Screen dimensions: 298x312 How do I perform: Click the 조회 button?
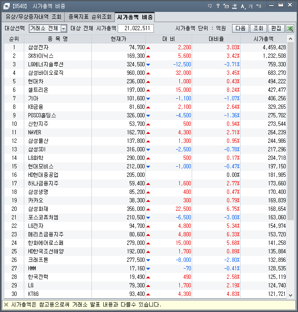pos(258,28)
